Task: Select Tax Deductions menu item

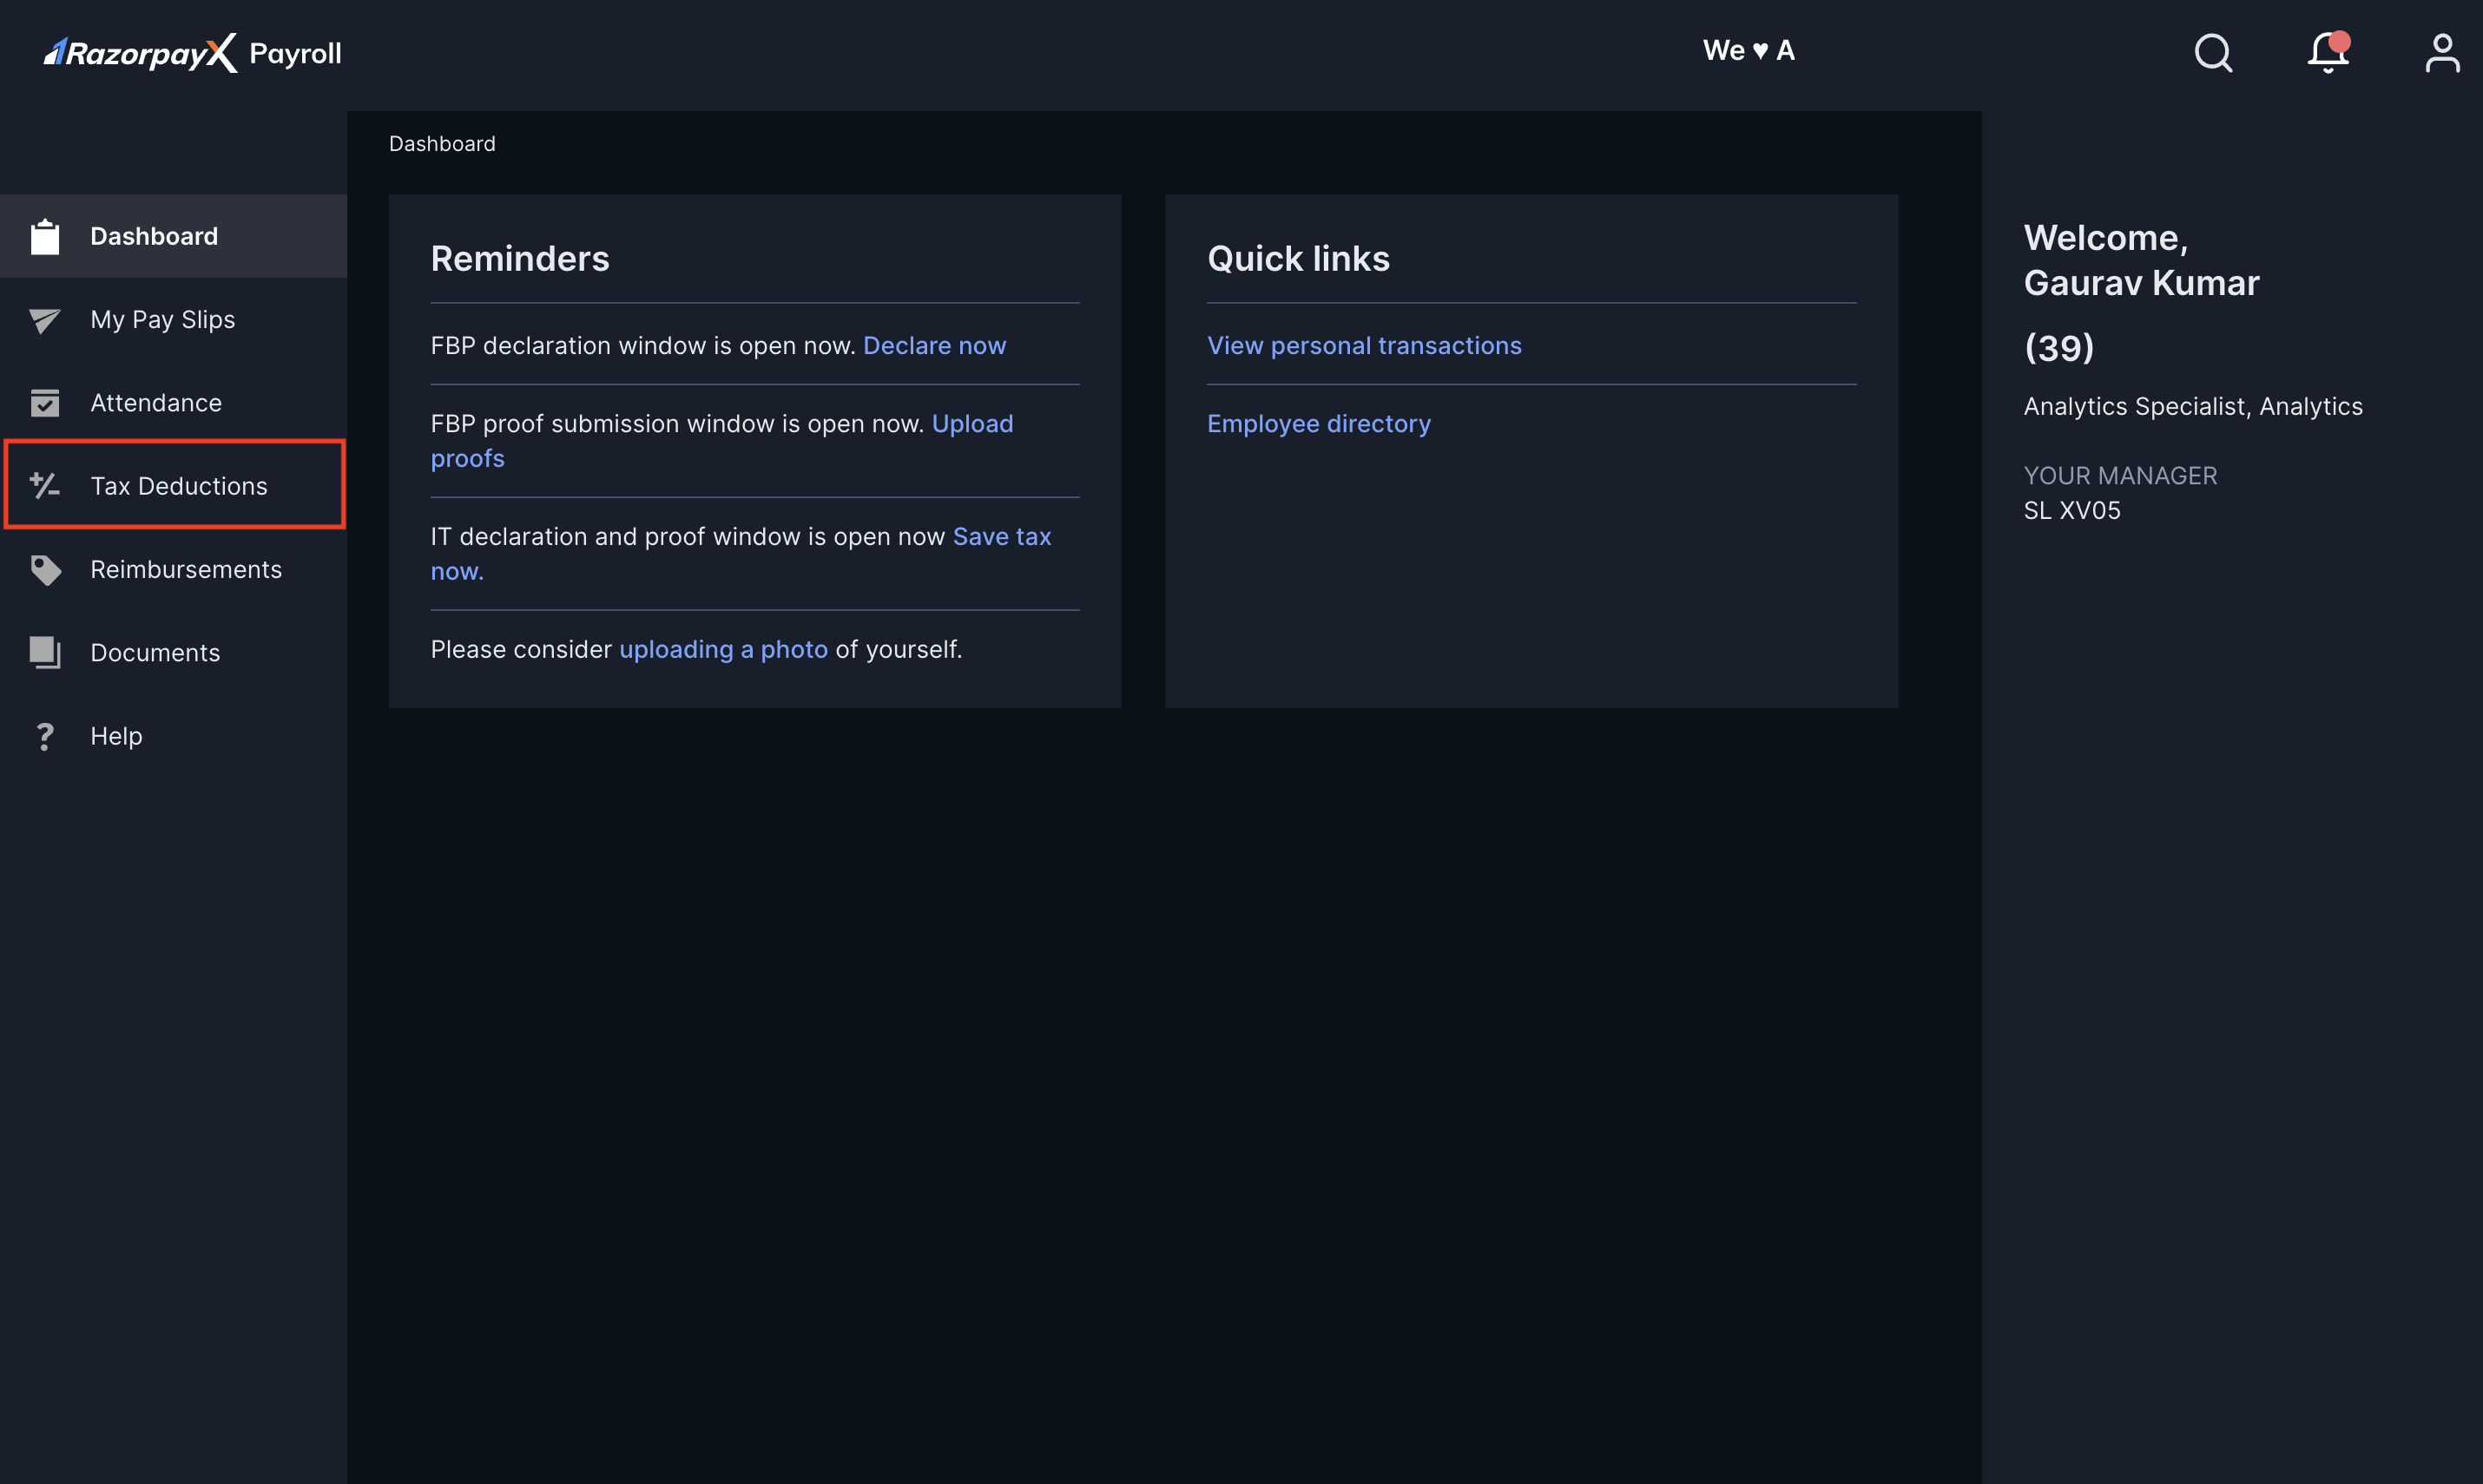Action: pyautogui.click(x=174, y=485)
